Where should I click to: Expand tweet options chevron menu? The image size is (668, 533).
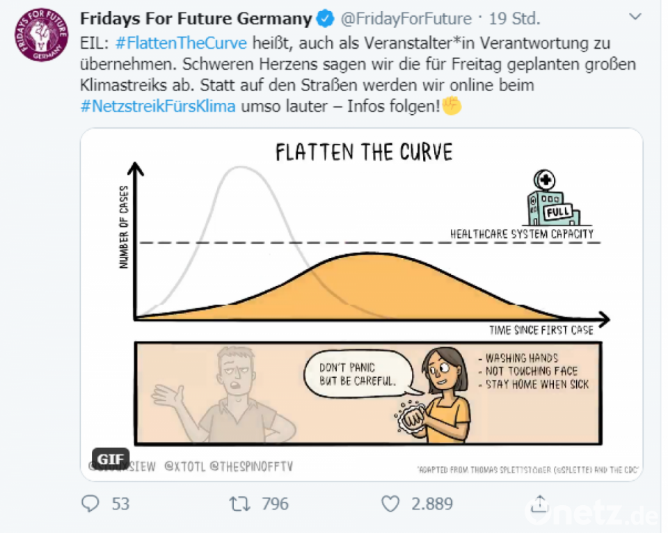pos(635,17)
